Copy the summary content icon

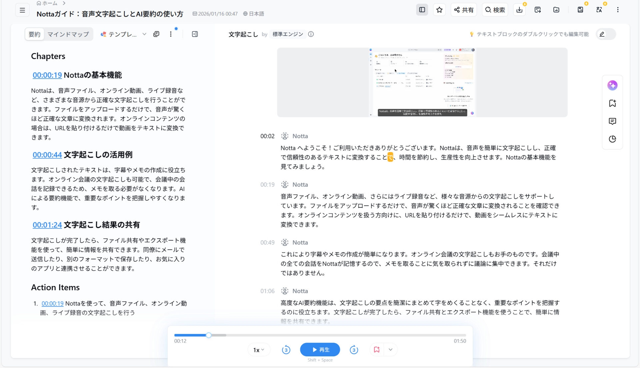[x=156, y=34]
